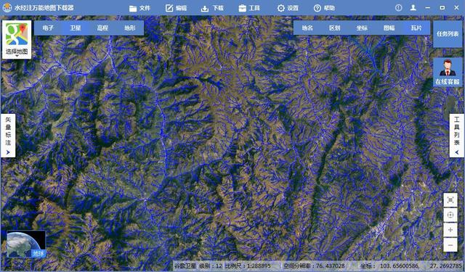Expand the 矢量标注 vector annotation panel
465x272 pixels.
pos(8,136)
